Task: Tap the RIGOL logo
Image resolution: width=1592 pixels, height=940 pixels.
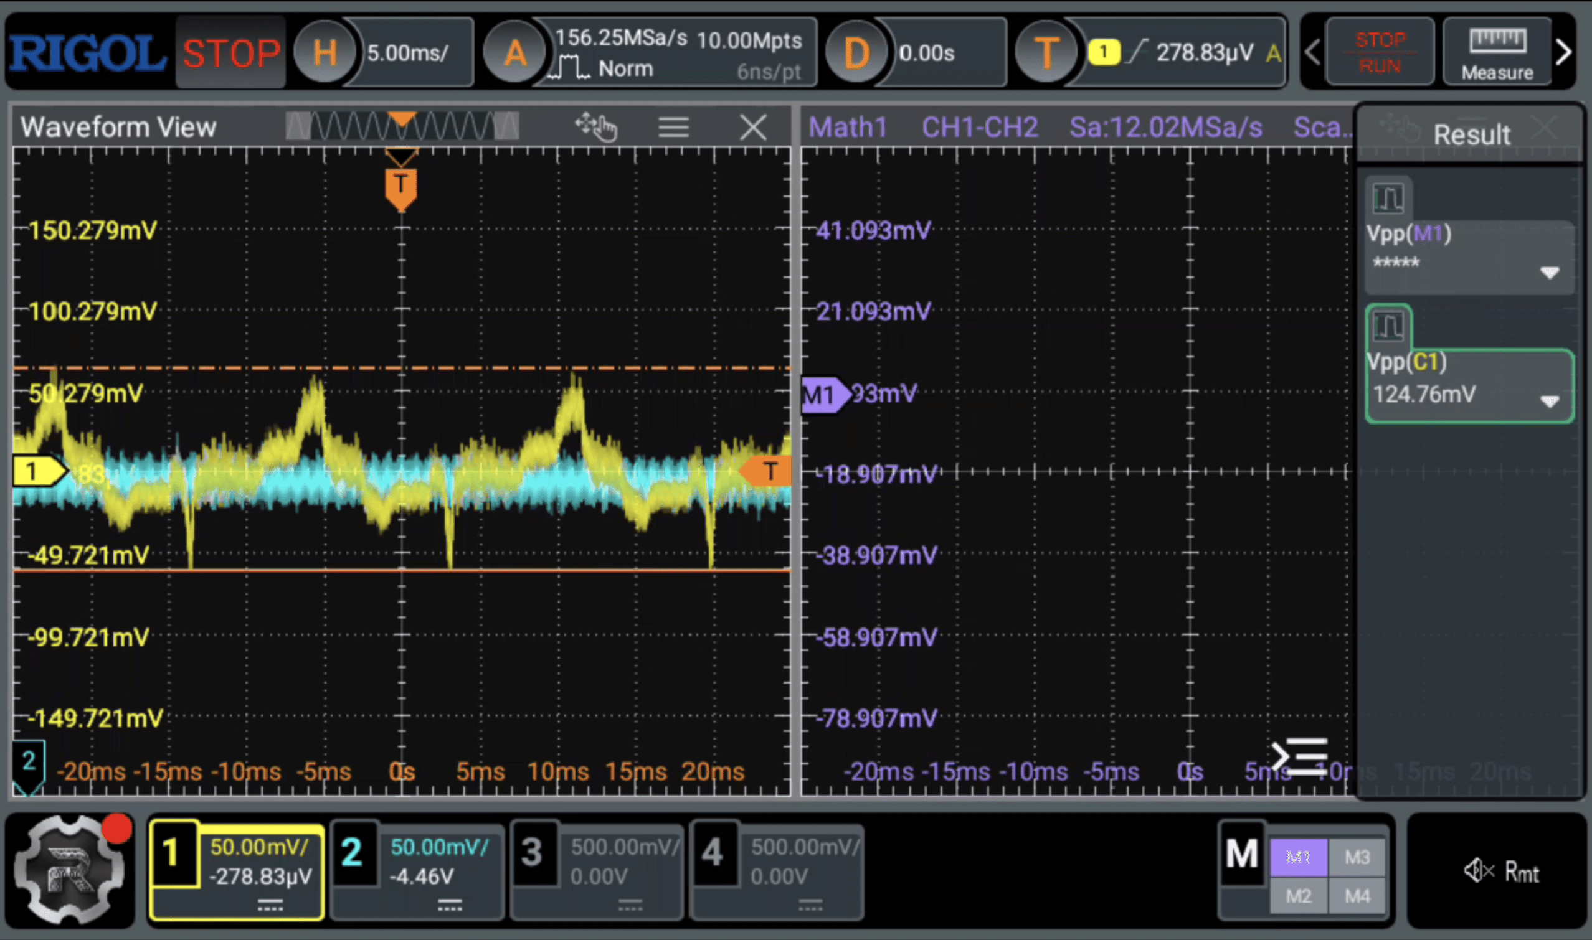Action: (87, 53)
